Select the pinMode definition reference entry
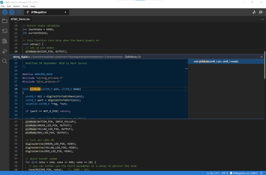Screen dimensions: 266x175 216,61
